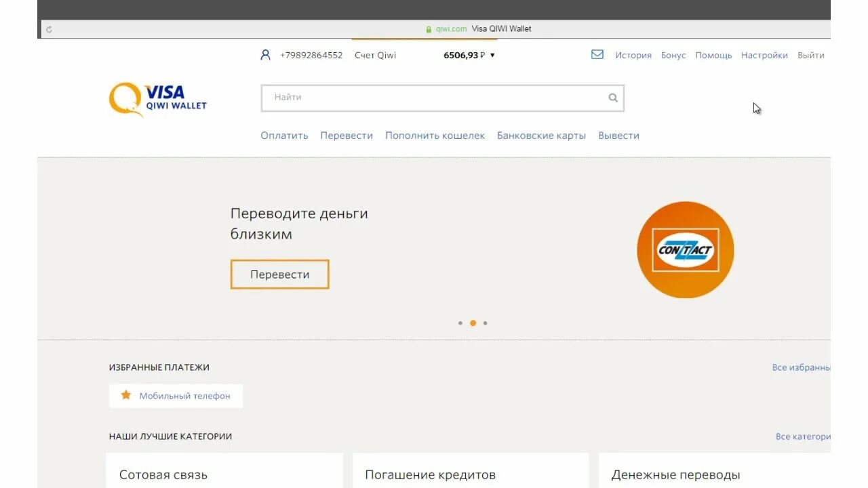Image resolution: width=868 pixels, height=488 pixels.
Task: Open the Все категории link
Action: [803, 436]
